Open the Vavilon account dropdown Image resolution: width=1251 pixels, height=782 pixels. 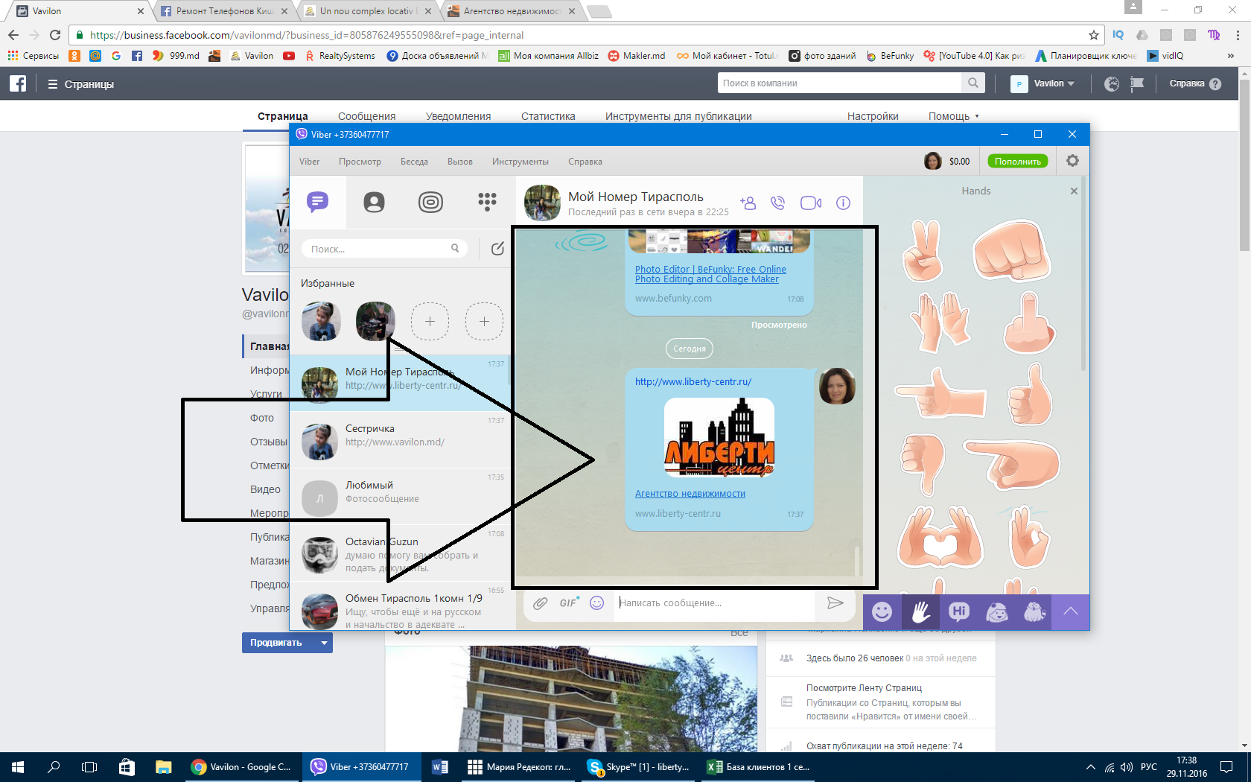tap(1042, 83)
